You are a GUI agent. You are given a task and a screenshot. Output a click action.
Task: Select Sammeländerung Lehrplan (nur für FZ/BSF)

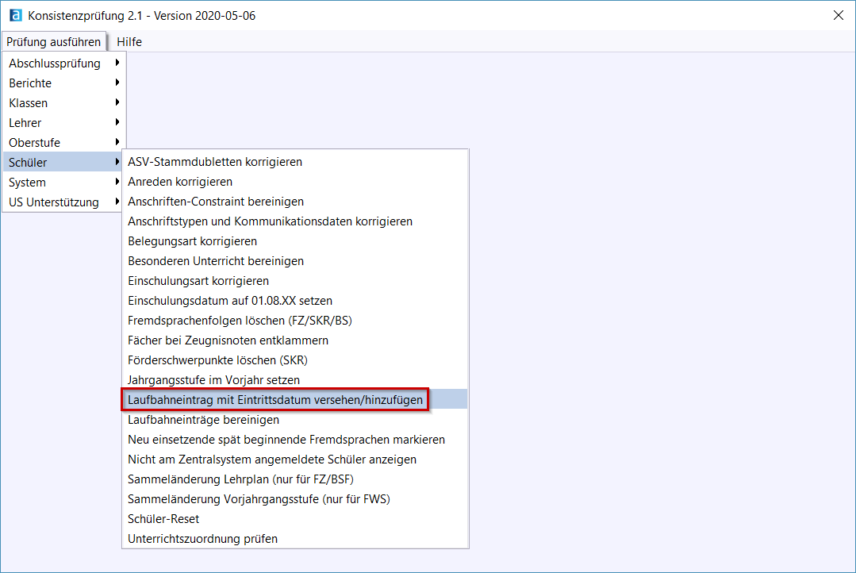(295, 479)
